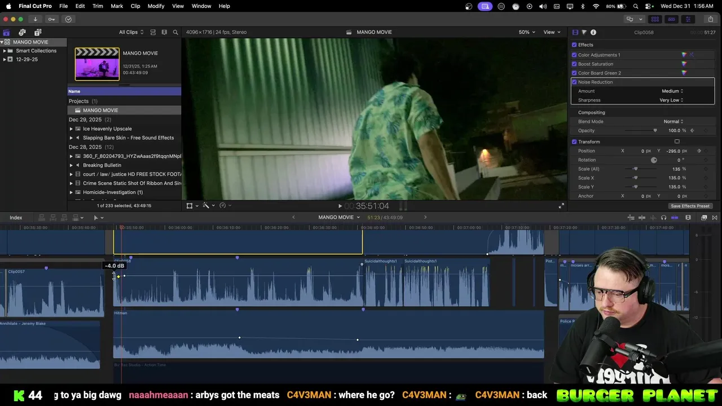Disable the Boost Saturation effect checkbox

(x=574, y=64)
